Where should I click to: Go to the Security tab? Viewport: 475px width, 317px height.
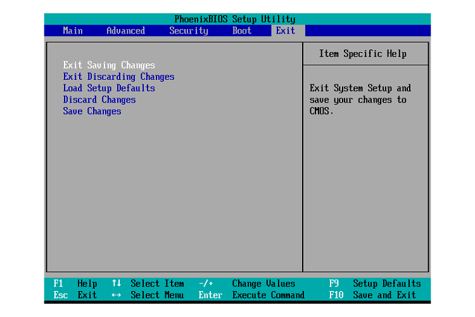pyautogui.click(x=188, y=30)
